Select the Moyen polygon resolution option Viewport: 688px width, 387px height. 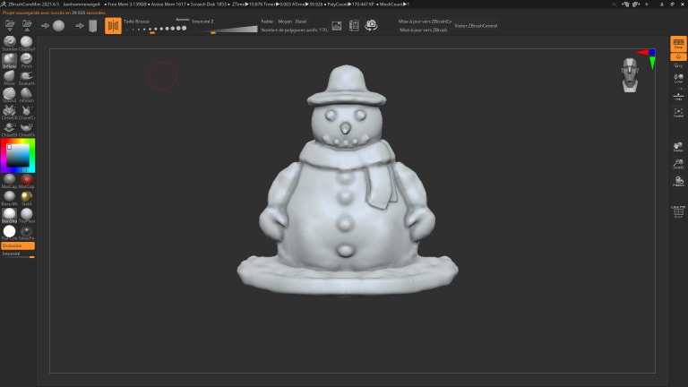coord(285,21)
